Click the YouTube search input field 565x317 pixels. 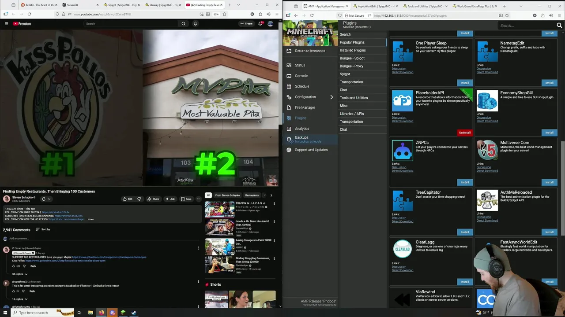click(131, 23)
